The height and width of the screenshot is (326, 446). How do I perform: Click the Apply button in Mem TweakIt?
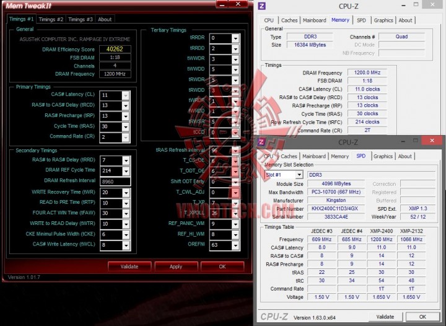(x=176, y=267)
